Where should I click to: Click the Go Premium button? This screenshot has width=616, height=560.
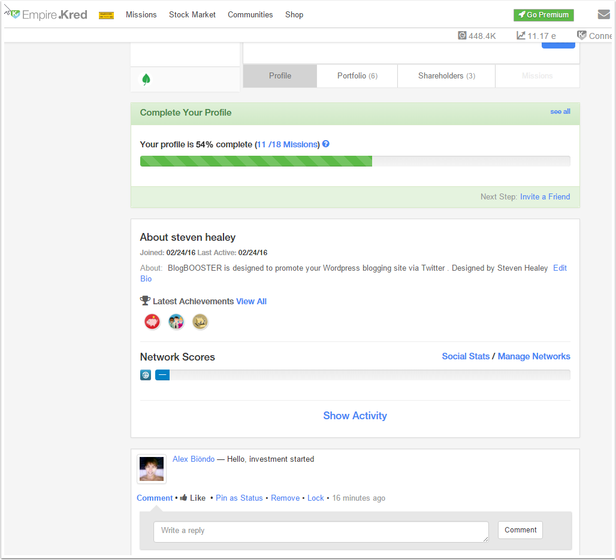tap(543, 15)
